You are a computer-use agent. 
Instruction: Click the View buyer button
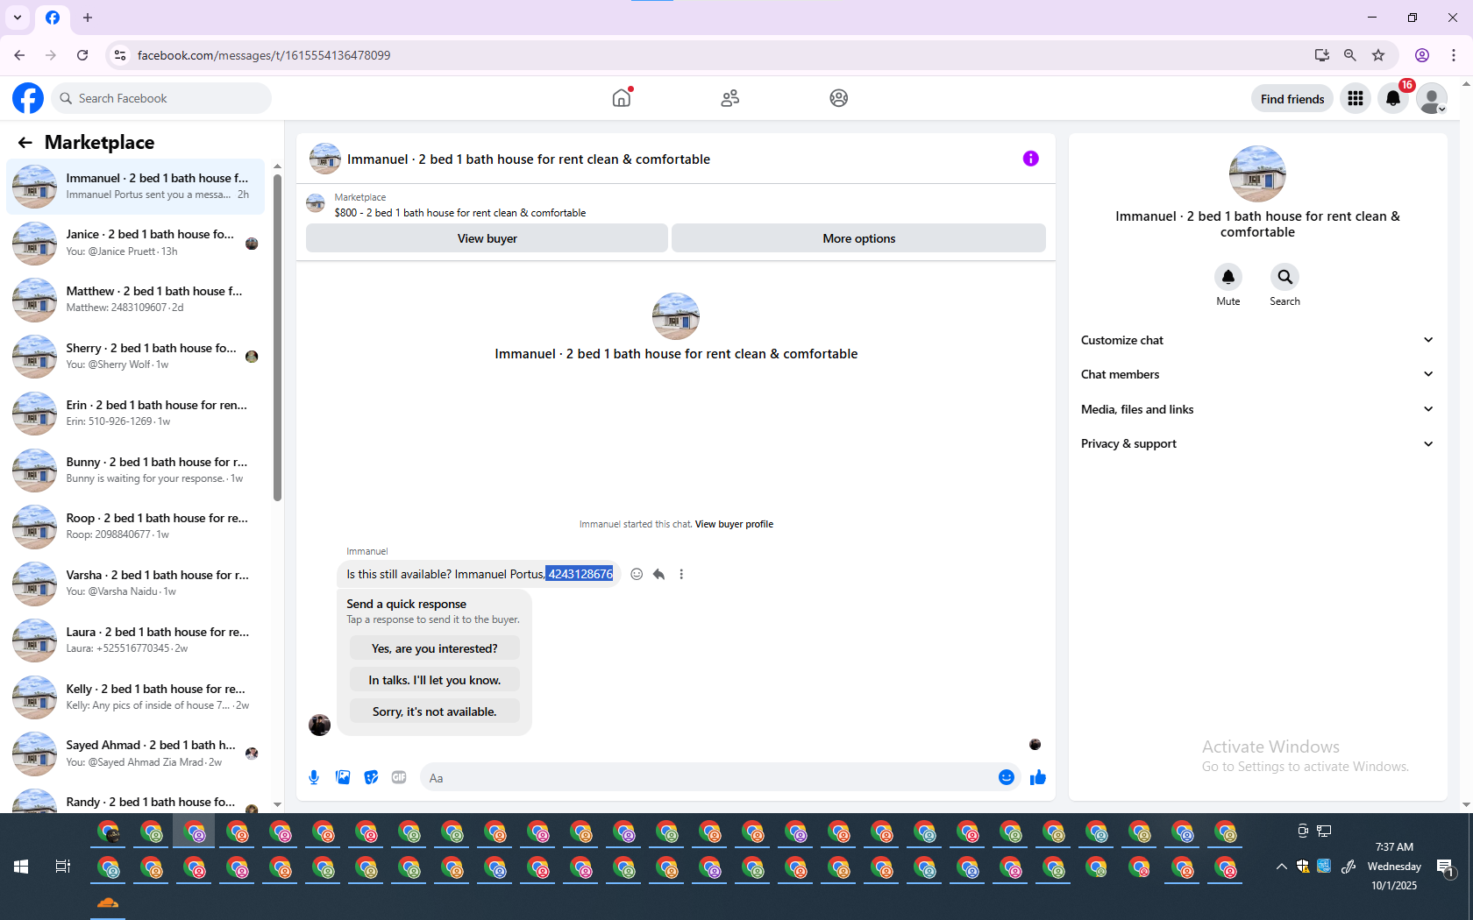pos(487,238)
